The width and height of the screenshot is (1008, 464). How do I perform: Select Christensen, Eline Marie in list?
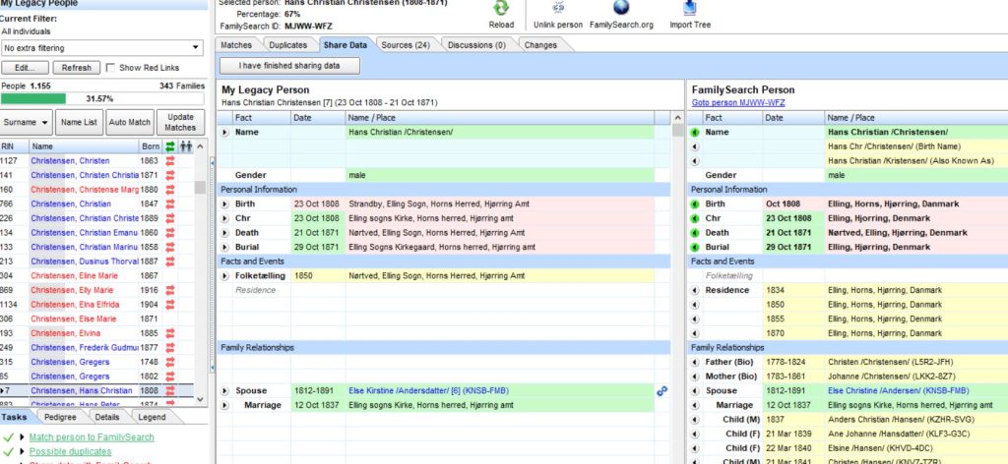coord(71,276)
